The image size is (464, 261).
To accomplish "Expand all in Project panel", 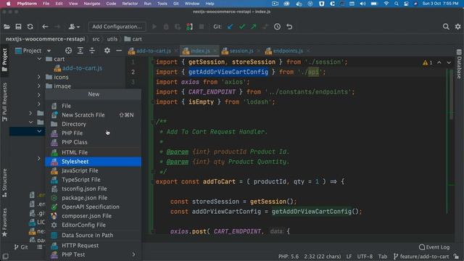I will click(80, 51).
